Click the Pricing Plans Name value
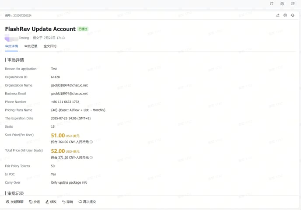The width and height of the screenshot is (301, 210). [78, 110]
